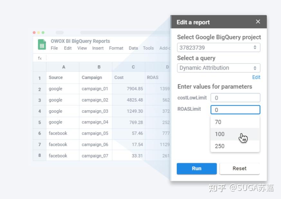Click the yellow macOS minimize dot
The width and height of the screenshot is (281, 199).
click(39, 32)
